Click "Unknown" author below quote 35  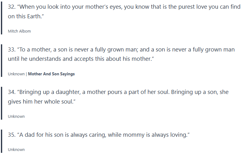coord(16,150)
